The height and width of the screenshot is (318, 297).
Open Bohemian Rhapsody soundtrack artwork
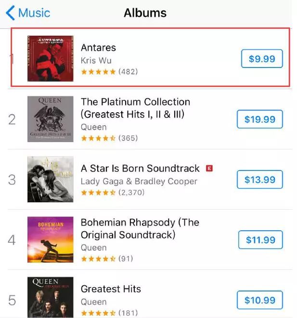51,239
